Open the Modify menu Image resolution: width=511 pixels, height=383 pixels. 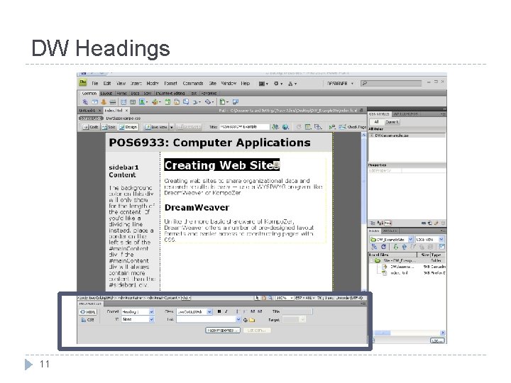153,84
